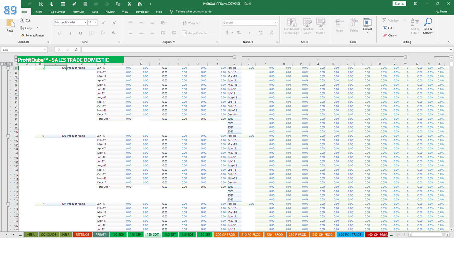454x255 pixels.
Task: Decrease font size with the smaller A
Action: point(114,23)
